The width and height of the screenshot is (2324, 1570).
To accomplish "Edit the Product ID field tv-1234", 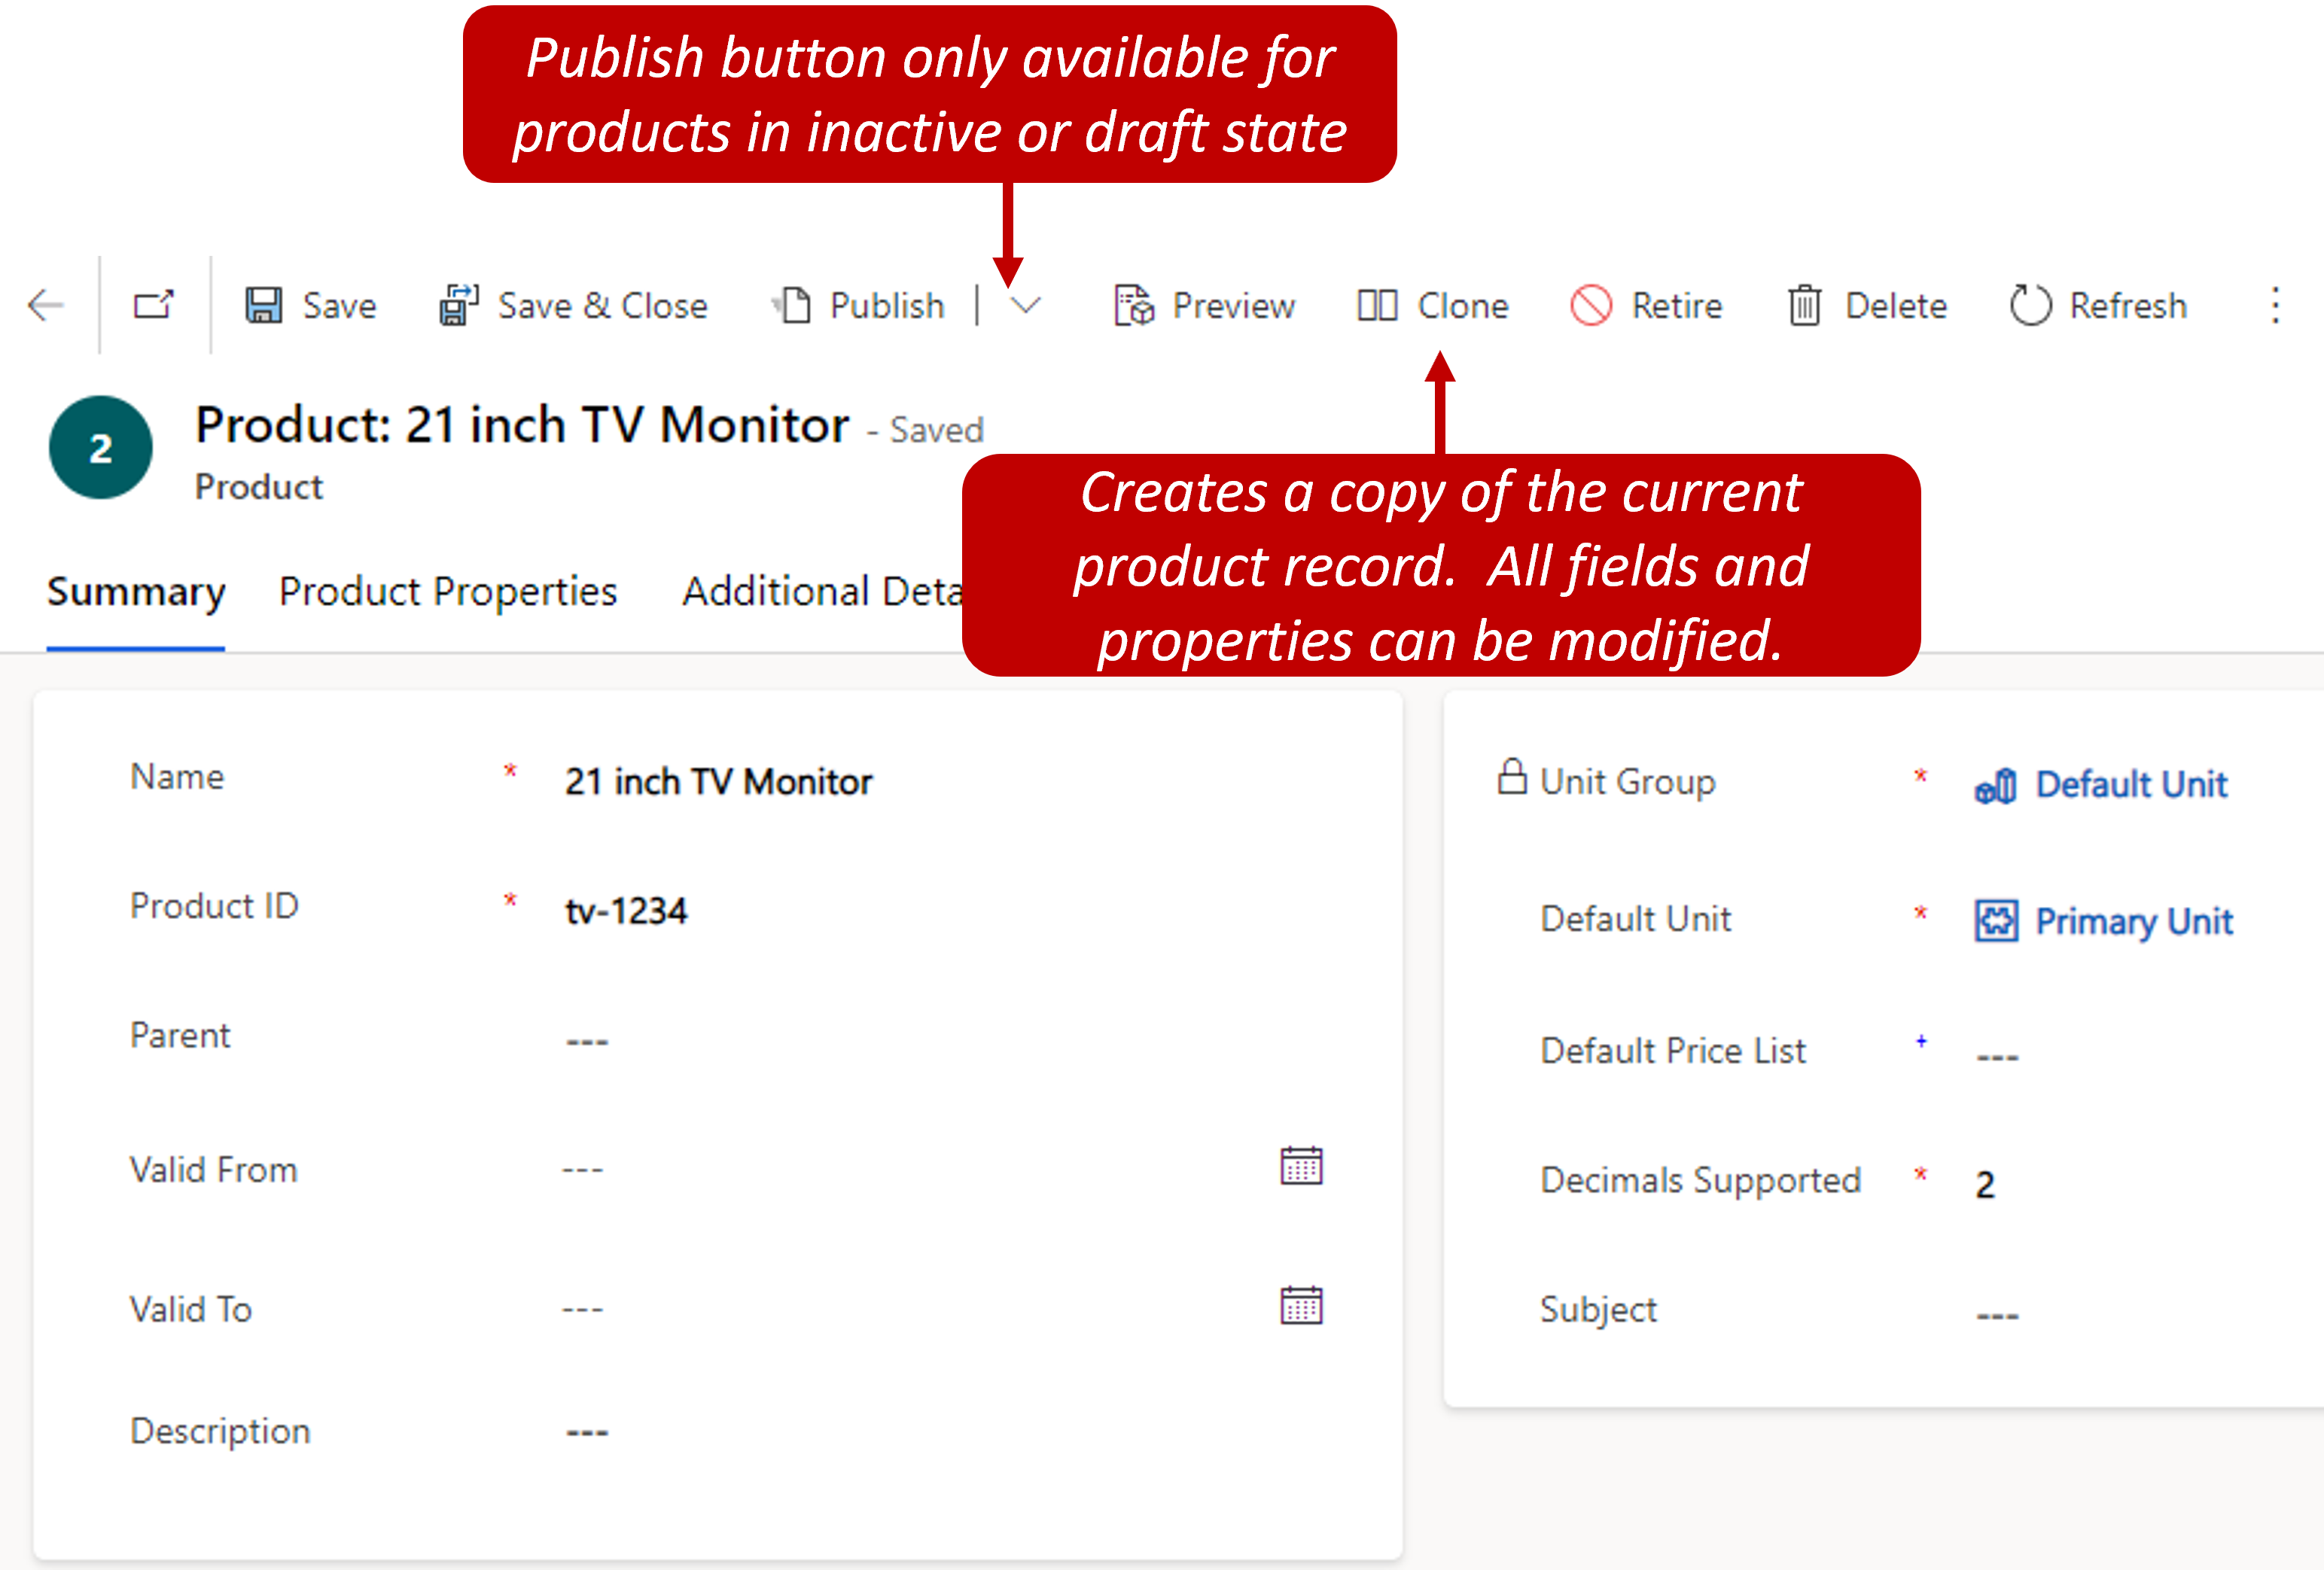I will coord(626,911).
